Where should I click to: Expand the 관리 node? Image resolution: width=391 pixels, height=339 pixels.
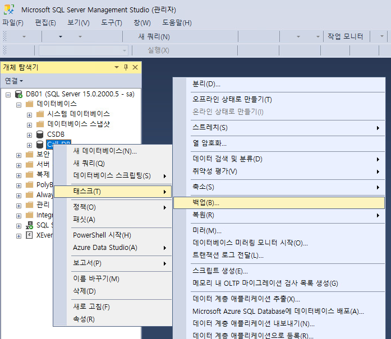19,206
